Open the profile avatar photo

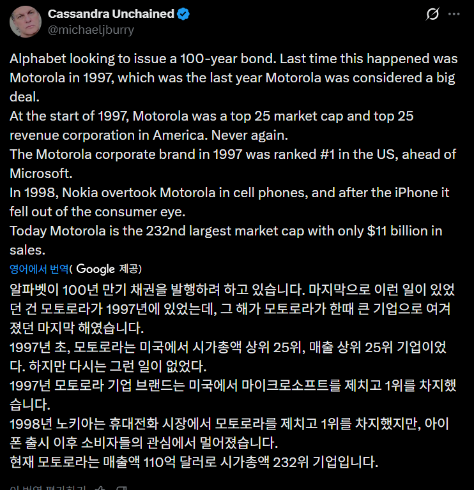(x=26, y=22)
